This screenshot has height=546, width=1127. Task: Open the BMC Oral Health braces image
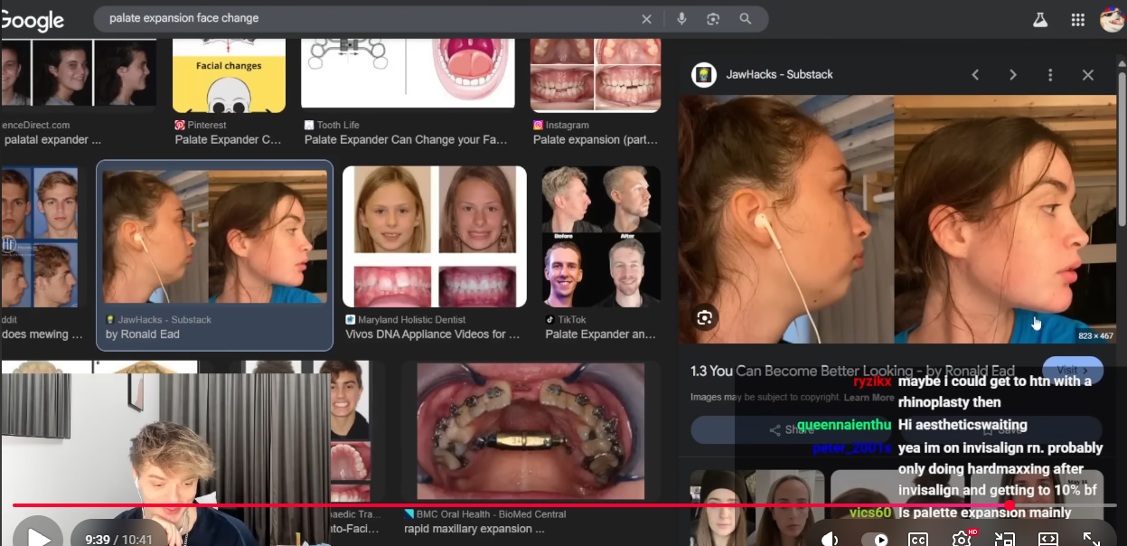tap(531, 431)
